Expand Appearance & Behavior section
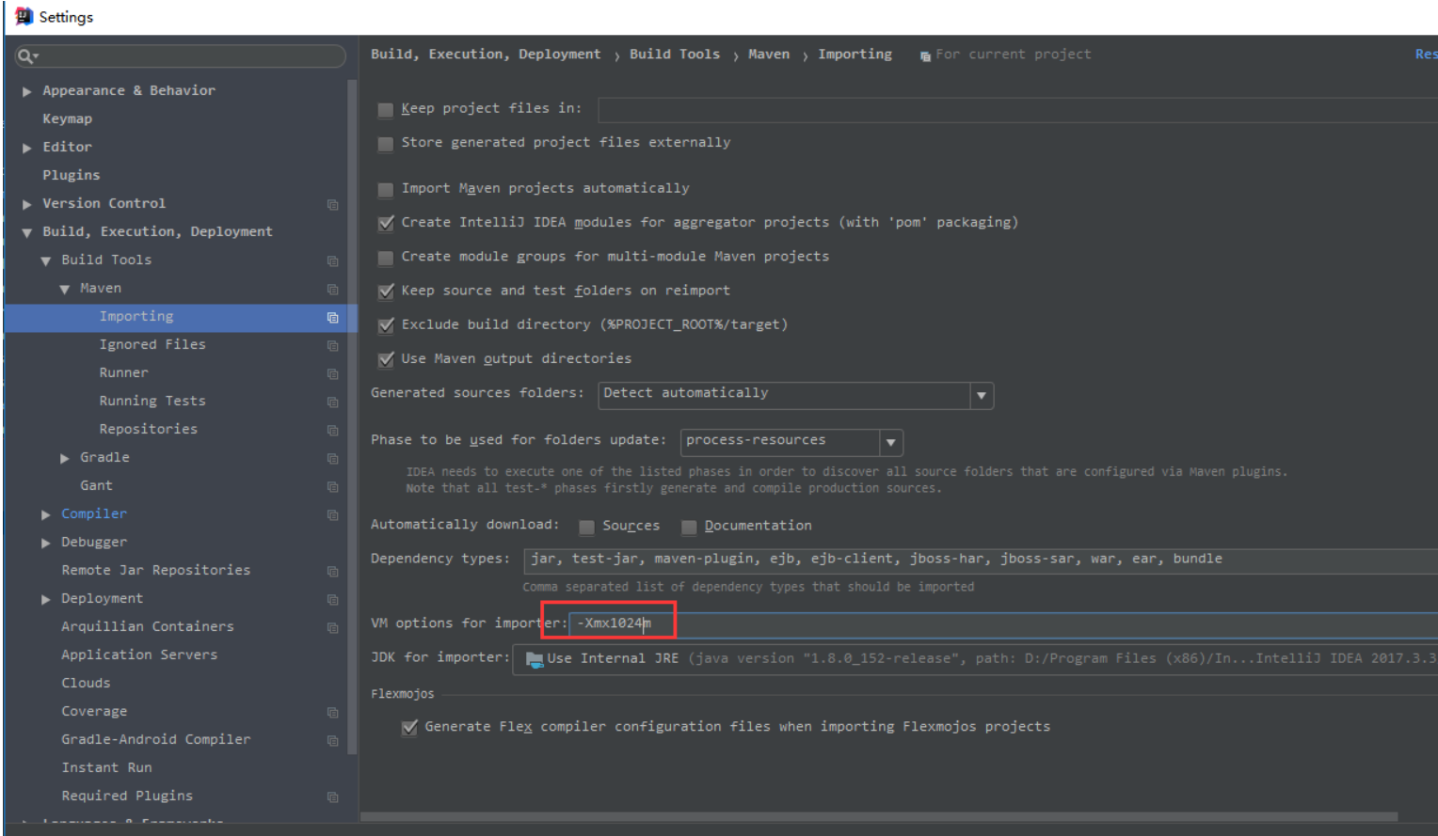This screenshot has width=1438, height=836. pos(27,91)
